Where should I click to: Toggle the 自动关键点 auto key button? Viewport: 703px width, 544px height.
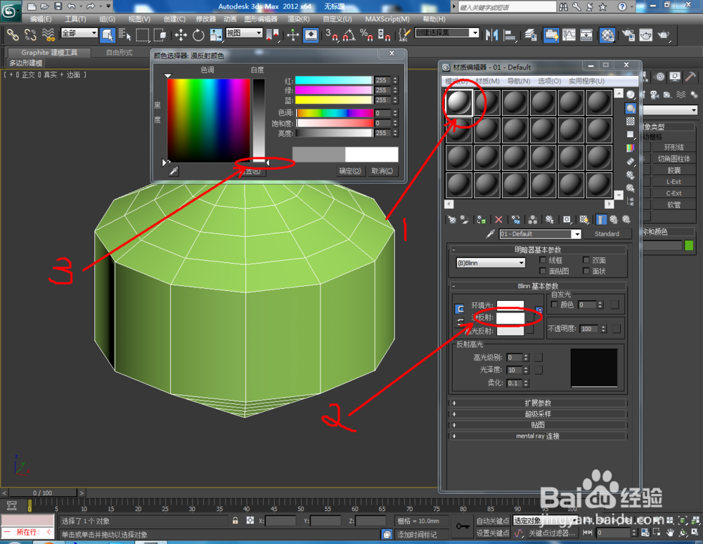[x=493, y=521]
